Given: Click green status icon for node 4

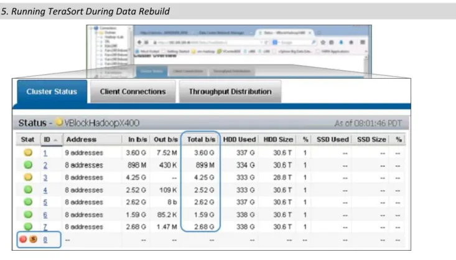Looking at the screenshot, I should [28, 190].
